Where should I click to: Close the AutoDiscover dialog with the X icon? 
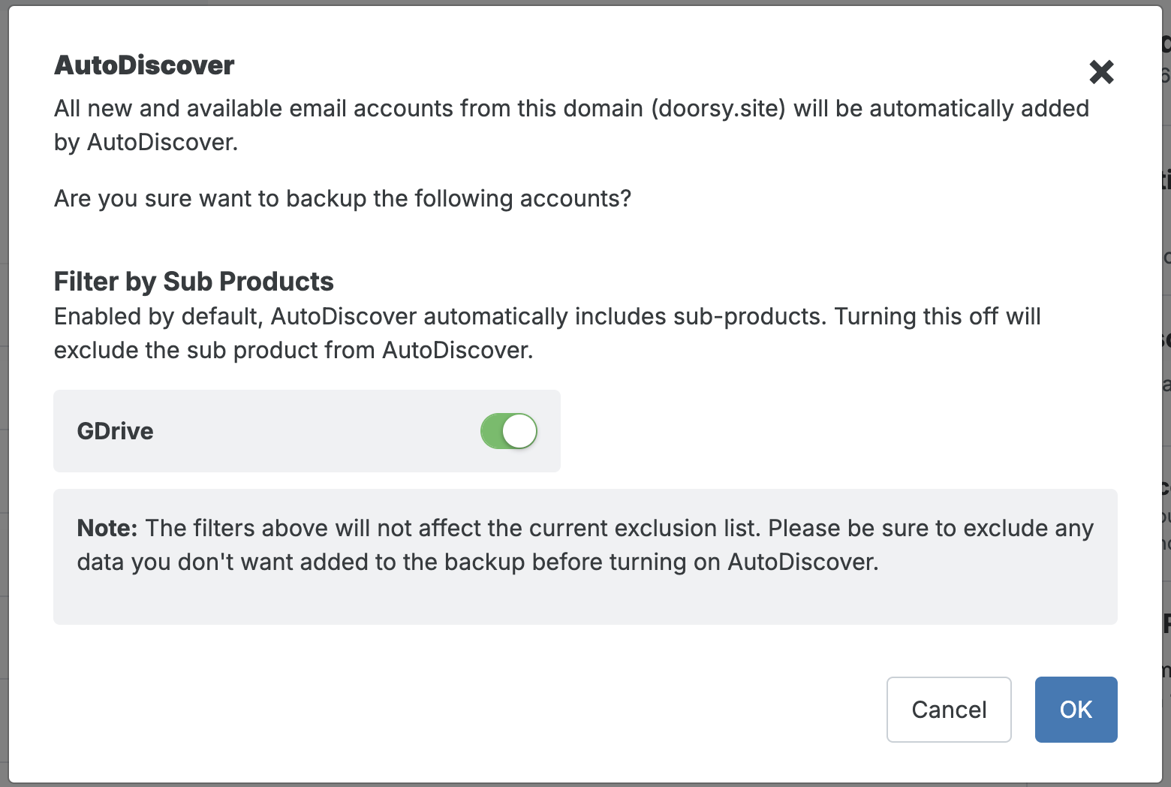pyautogui.click(x=1101, y=72)
